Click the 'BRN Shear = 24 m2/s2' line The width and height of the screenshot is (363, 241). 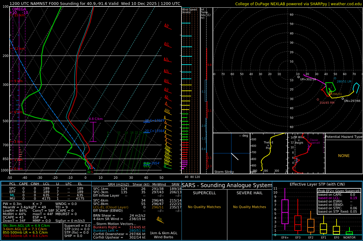click(x=119, y=215)
